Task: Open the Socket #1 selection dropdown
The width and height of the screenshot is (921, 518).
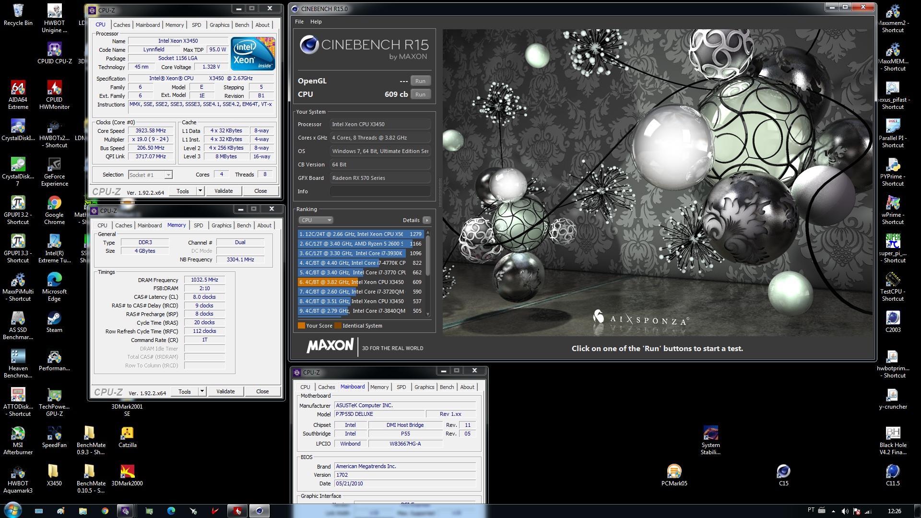Action: (151, 175)
